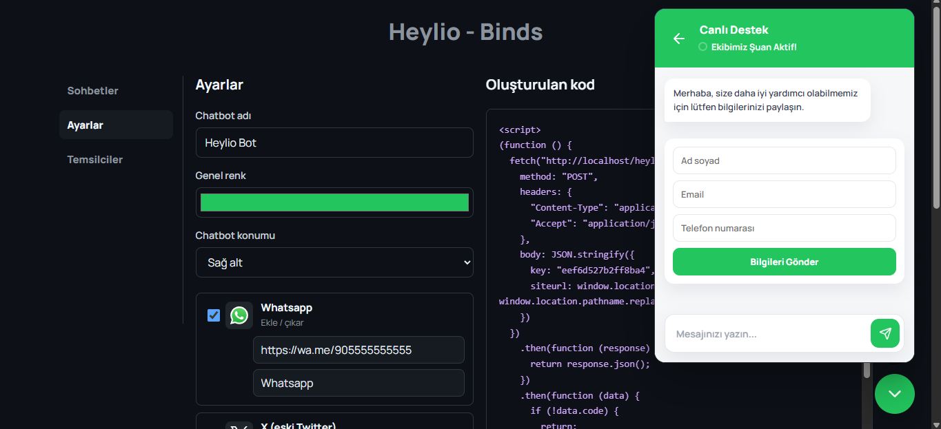Click the 'Merhaba, size daha iyi' greeting bubble
The height and width of the screenshot is (429, 941).
[x=767, y=101]
